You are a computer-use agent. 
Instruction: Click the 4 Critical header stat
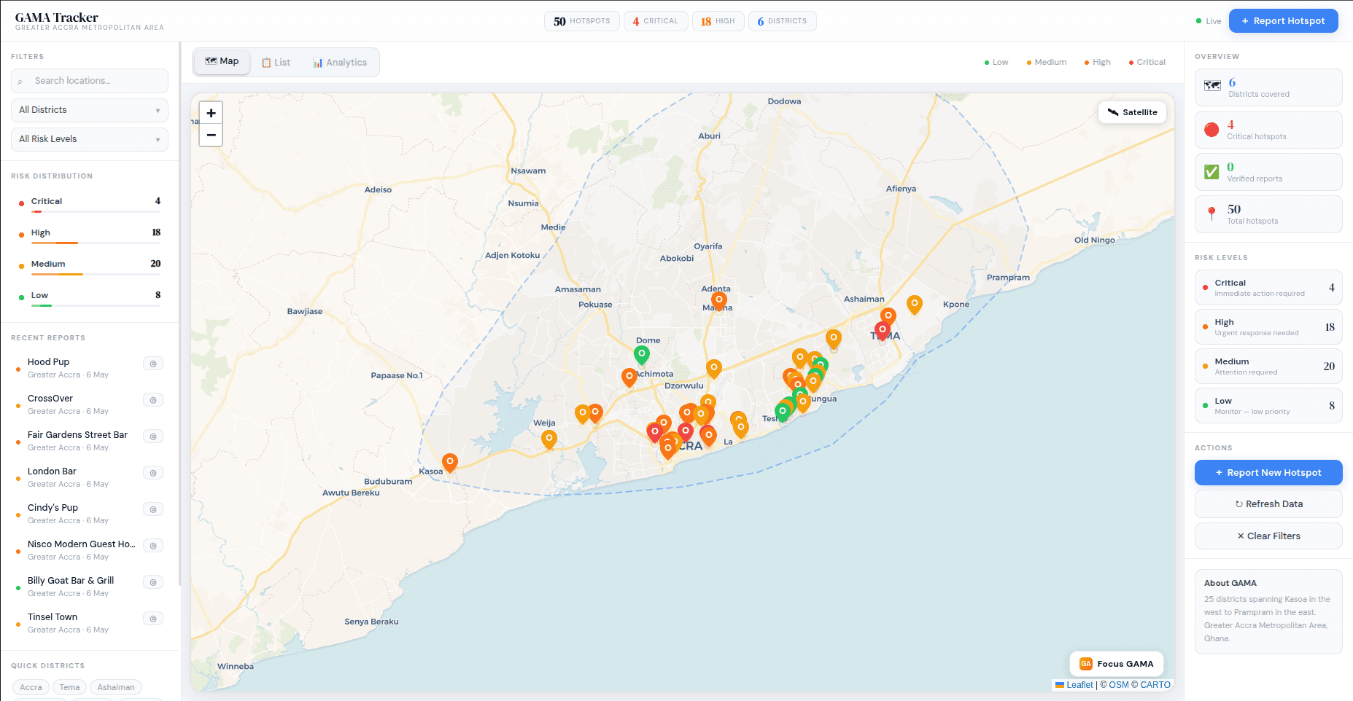pos(656,21)
